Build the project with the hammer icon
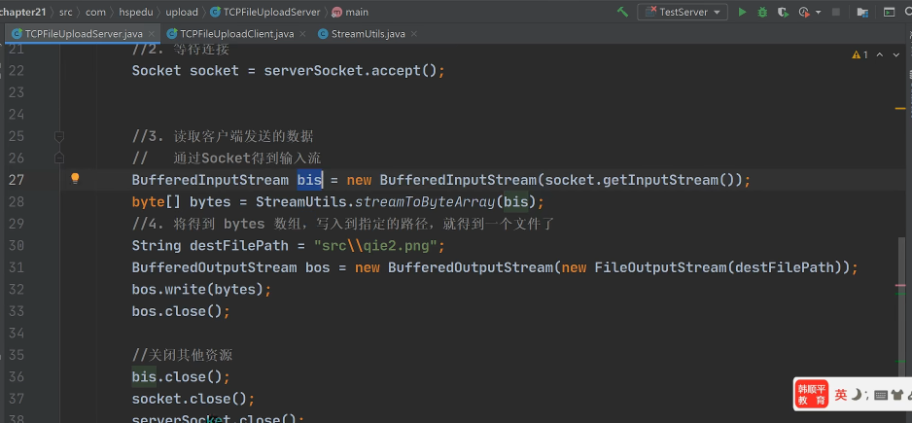This screenshot has height=423, width=912. coord(622,12)
